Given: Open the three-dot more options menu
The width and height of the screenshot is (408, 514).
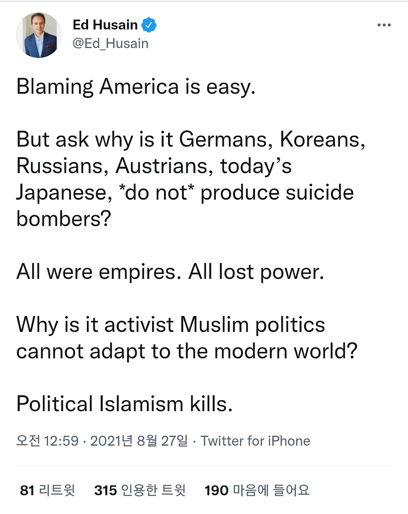Looking at the screenshot, I should coord(384,25).
